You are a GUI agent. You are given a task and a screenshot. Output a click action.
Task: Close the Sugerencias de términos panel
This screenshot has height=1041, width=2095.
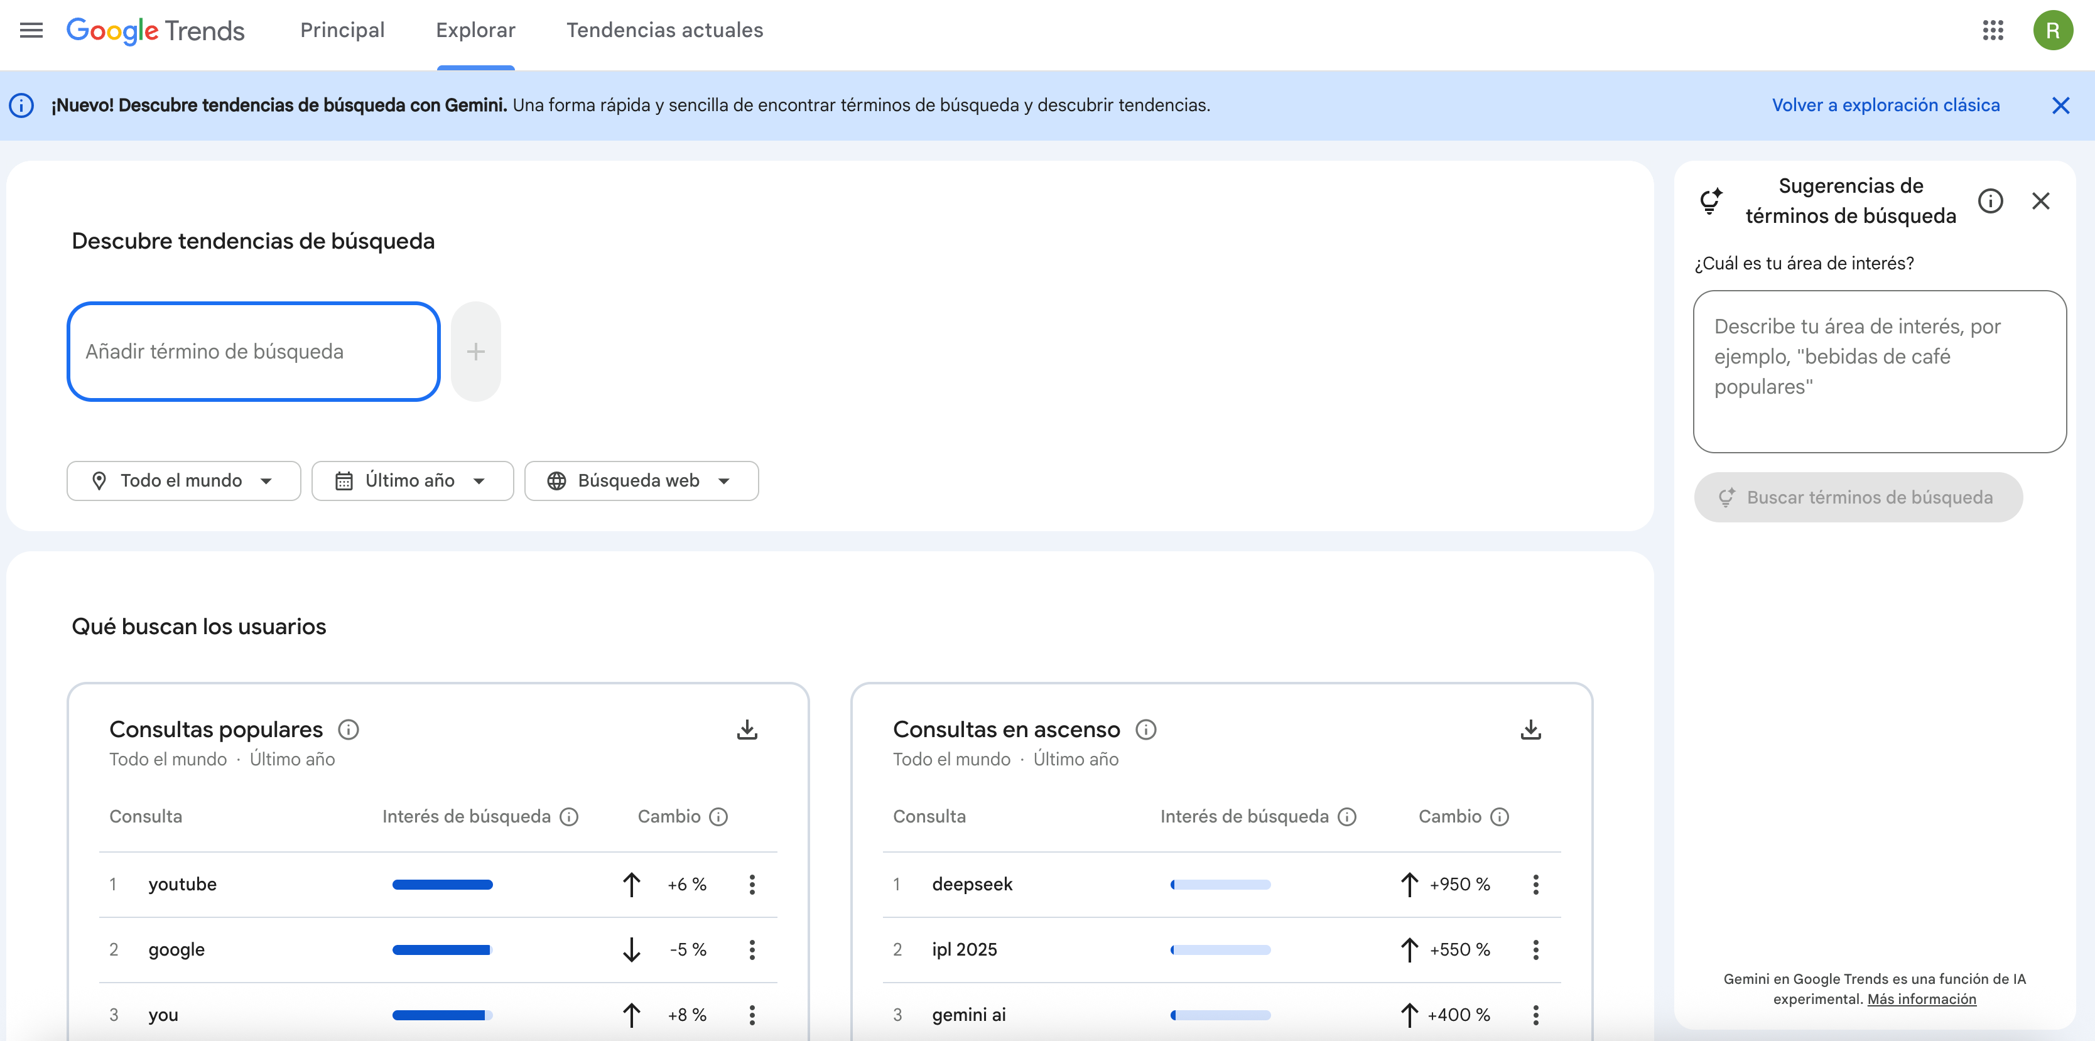[x=2040, y=201]
